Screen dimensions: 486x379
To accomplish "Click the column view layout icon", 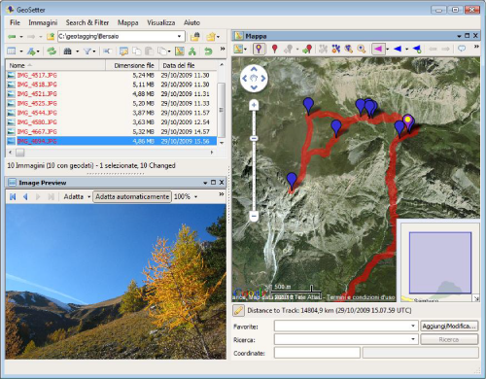I will (12, 51).
